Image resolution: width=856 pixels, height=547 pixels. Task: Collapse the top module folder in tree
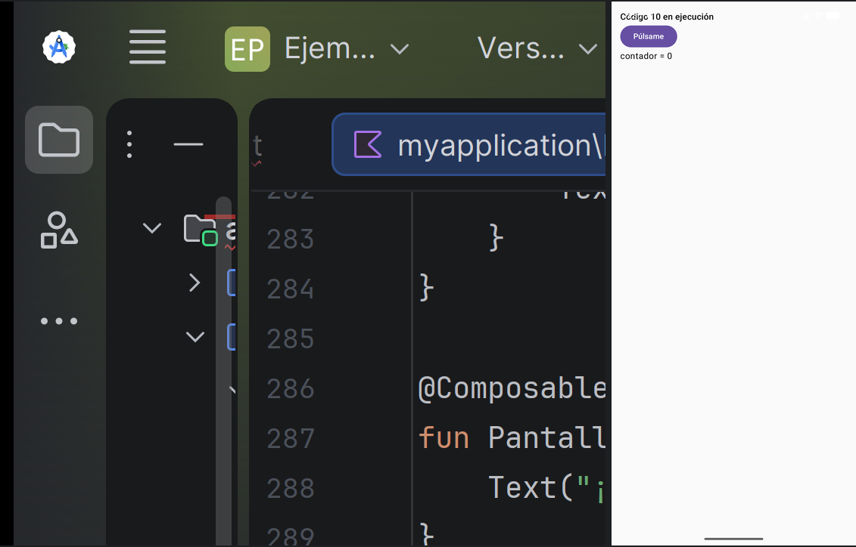tap(152, 227)
